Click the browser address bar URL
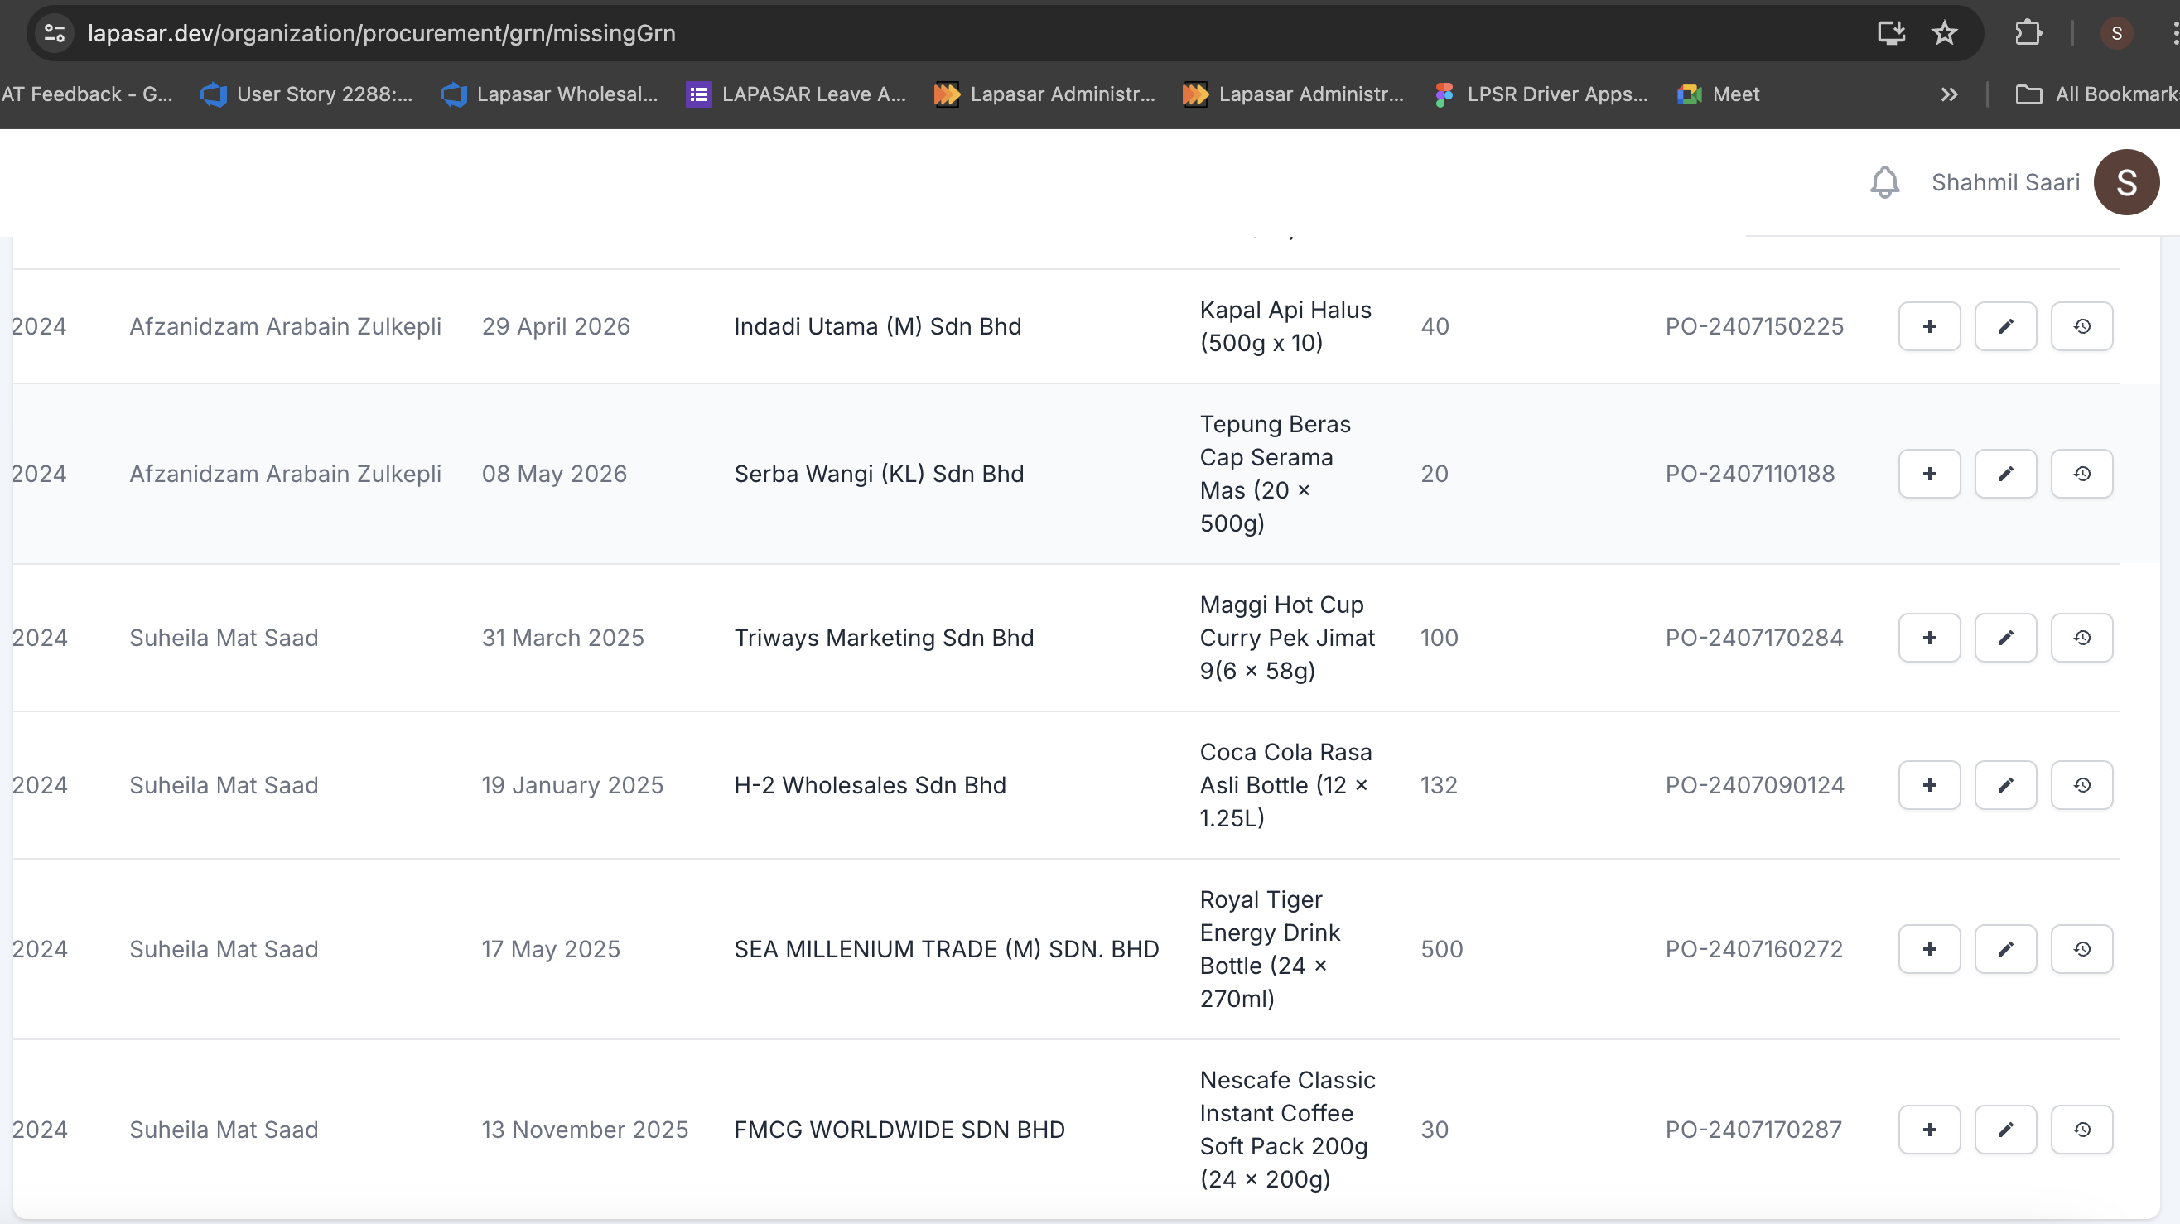Screen dimensions: 2180x1224 tap(381, 33)
